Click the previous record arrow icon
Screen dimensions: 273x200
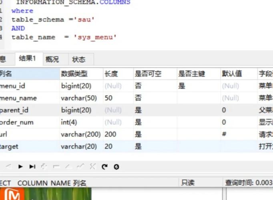point(8,166)
